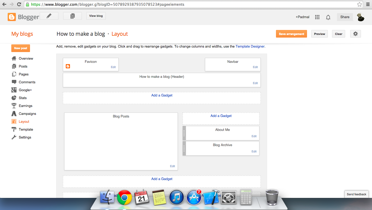The image size is (372, 210).
Task: Open the Trash in the Dock
Action: tap(272, 197)
